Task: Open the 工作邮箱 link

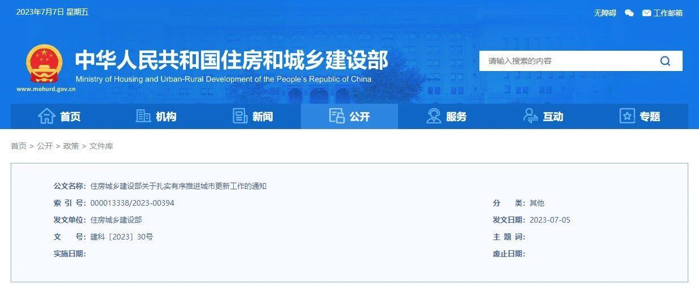Action: [x=668, y=13]
